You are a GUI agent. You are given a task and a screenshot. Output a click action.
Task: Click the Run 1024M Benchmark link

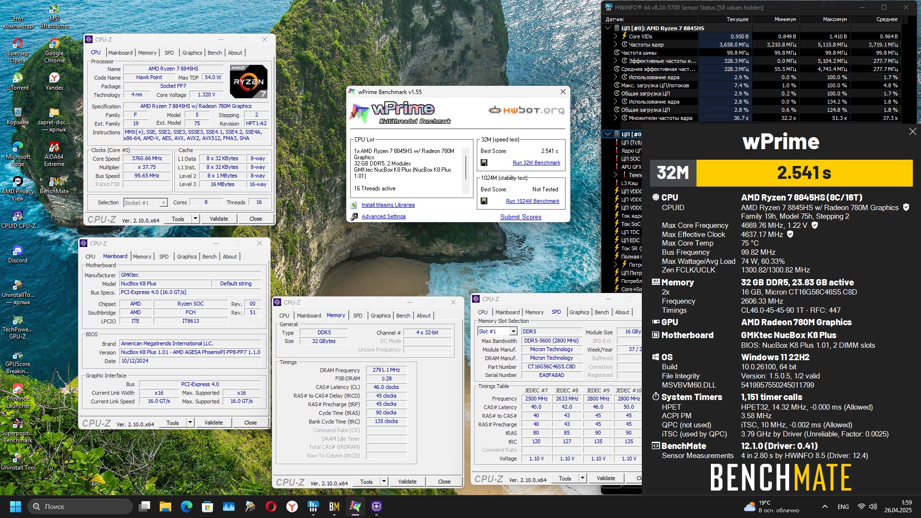pos(532,201)
